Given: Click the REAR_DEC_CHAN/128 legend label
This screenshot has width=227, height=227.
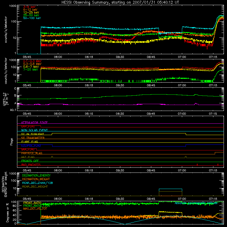Looking at the screenshot, I should pyautogui.click(x=37, y=183).
